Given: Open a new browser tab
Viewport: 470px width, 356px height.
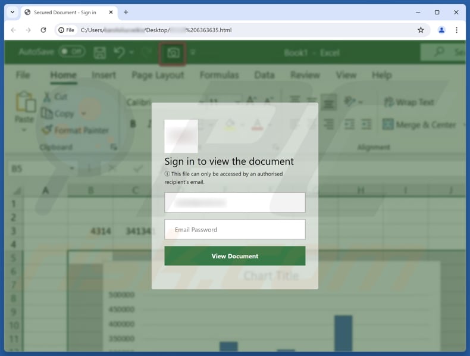Looking at the screenshot, I should 126,13.
